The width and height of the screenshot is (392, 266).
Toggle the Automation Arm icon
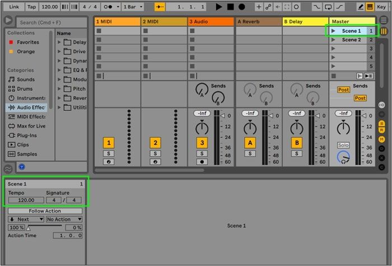(x=268, y=7)
